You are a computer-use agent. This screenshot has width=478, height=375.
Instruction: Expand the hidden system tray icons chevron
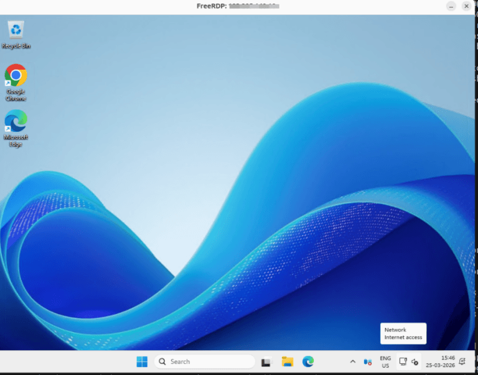pos(353,361)
